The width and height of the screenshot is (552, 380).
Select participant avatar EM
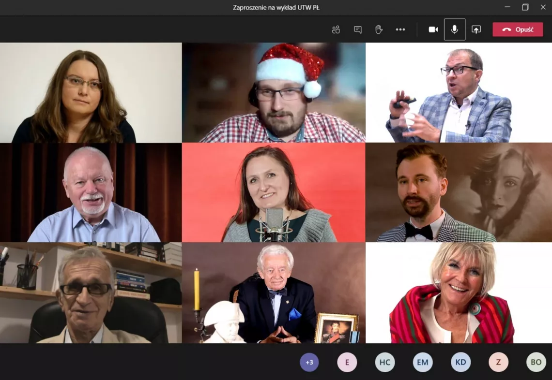tap(422, 362)
